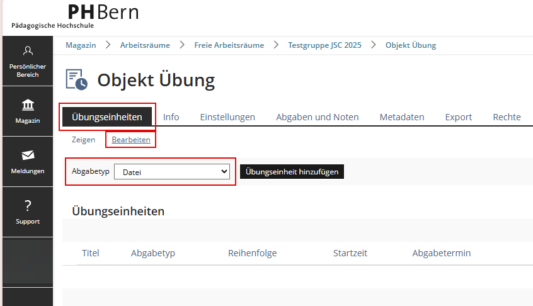Click the Objekt Übung exercise icon
Screen dimensions: 533x306
pyautogui.click(x=77, y=80)
